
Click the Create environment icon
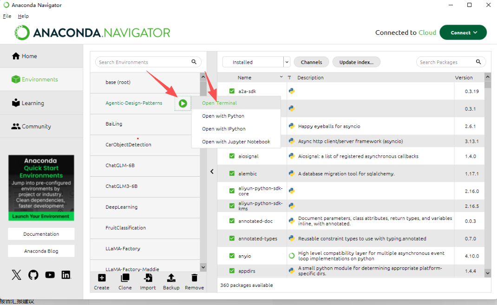pyautogui.click(x=102, y=278)
